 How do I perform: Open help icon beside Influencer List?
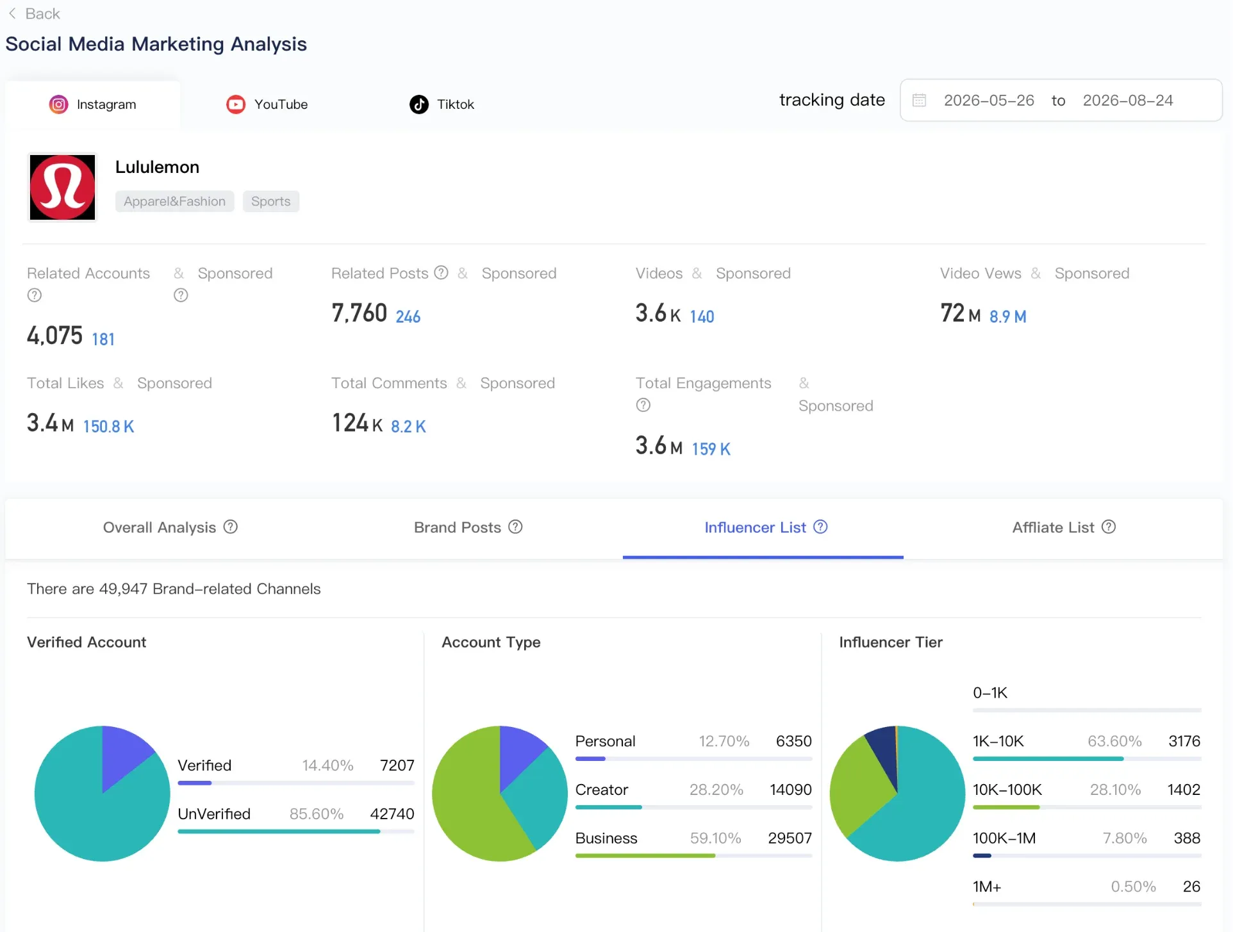coord(820,527)
